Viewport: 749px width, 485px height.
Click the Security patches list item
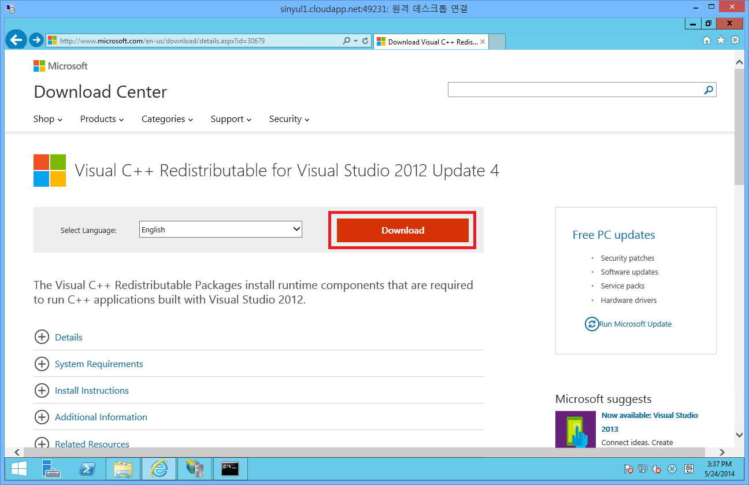click(x=628, y=258)
